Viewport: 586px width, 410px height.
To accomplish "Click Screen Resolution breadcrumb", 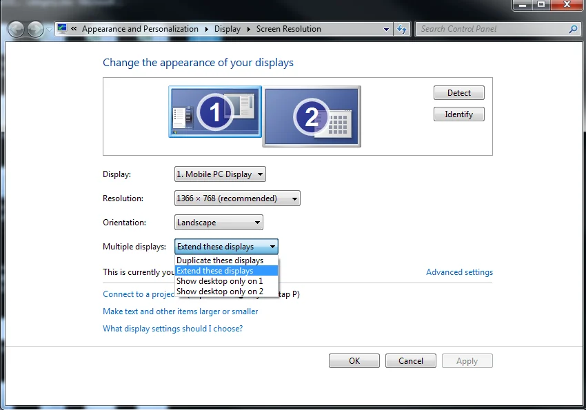I will point(288,29).
